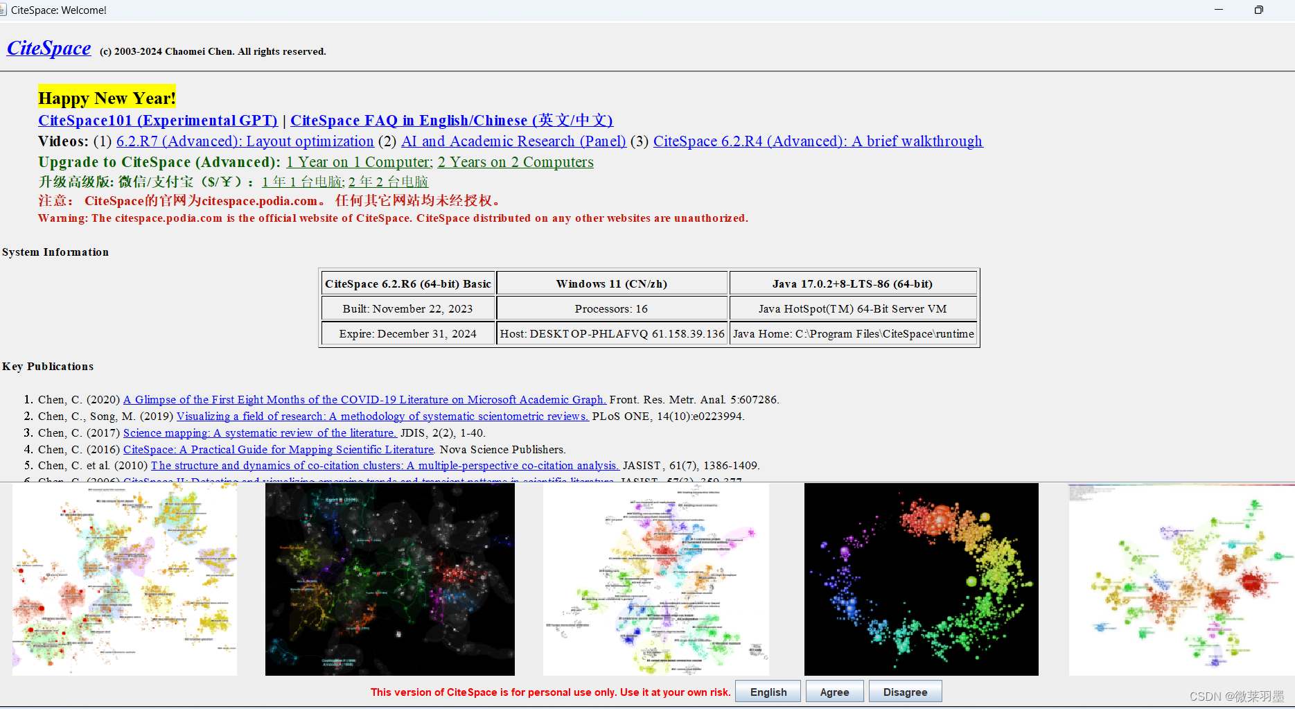Click the Built: November 22, 2023 cell
This screenshot has width=1295, height=709.
click(x=408, y=308)
